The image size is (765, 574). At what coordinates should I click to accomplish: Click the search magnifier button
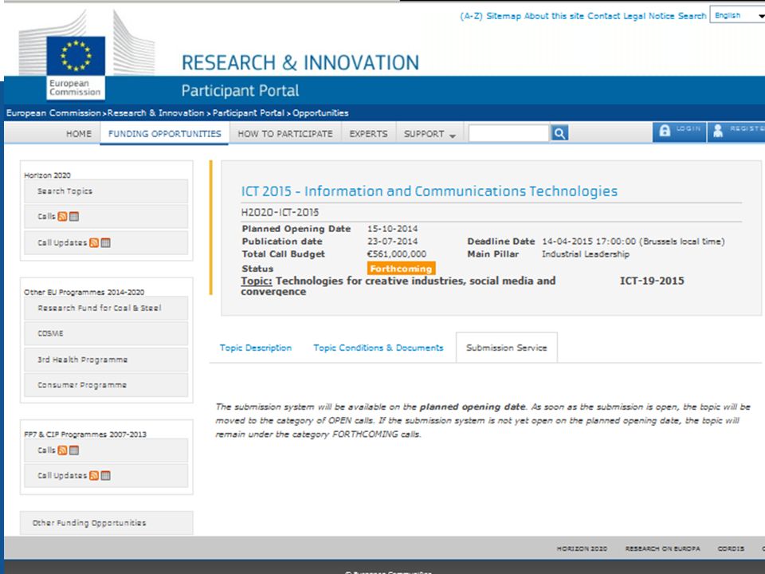[x=559, y=133]
